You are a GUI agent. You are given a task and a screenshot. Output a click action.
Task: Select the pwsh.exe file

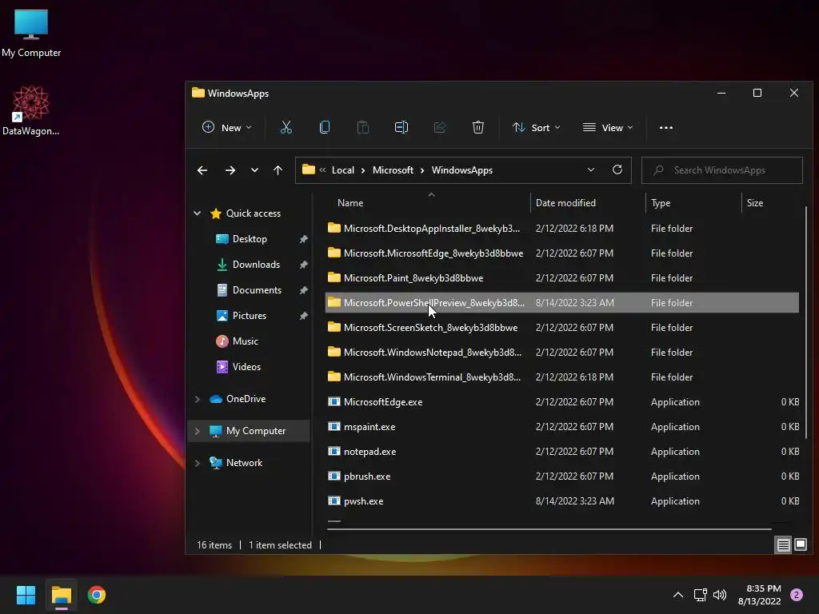(x=562, y=501)
